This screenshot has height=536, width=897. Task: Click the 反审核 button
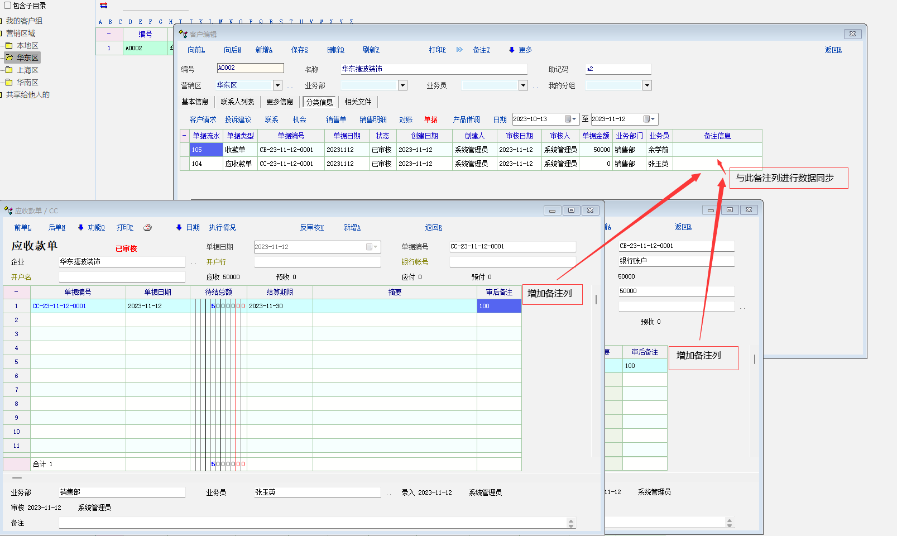[311, 227]
